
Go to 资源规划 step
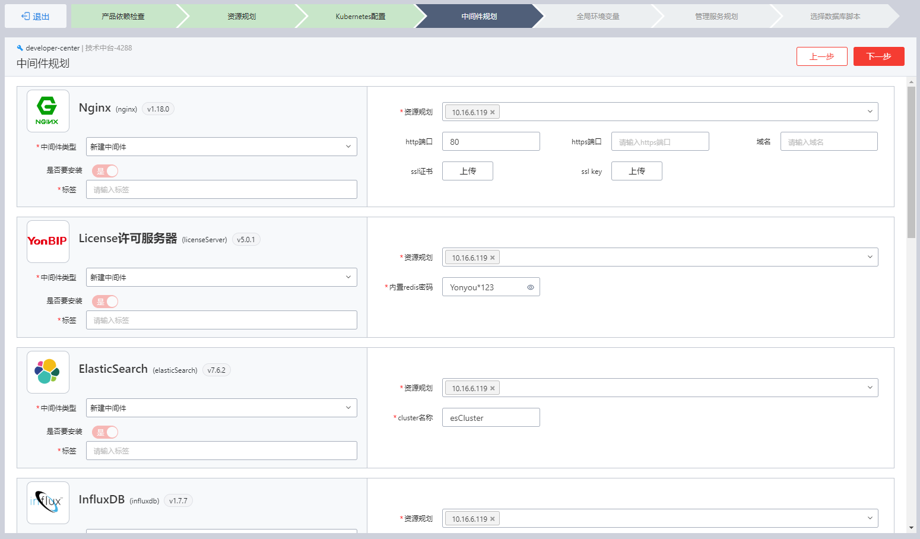(242, 16)
